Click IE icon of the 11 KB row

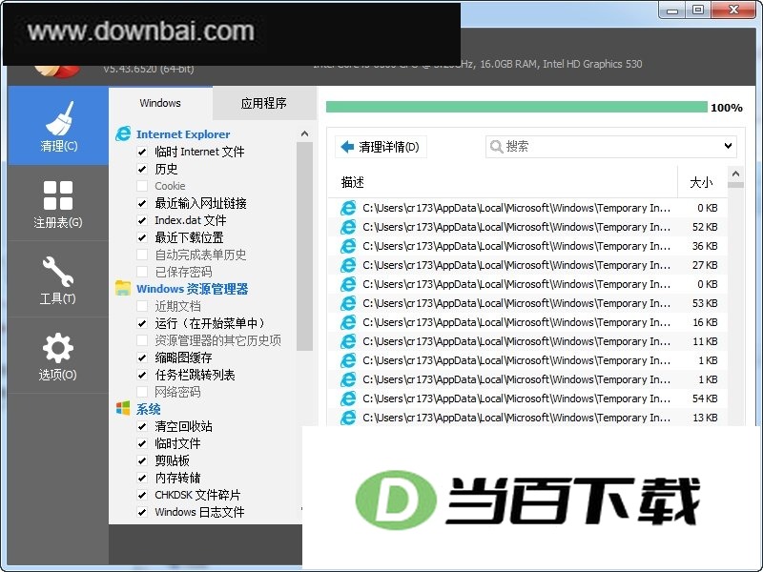point(348,341)
